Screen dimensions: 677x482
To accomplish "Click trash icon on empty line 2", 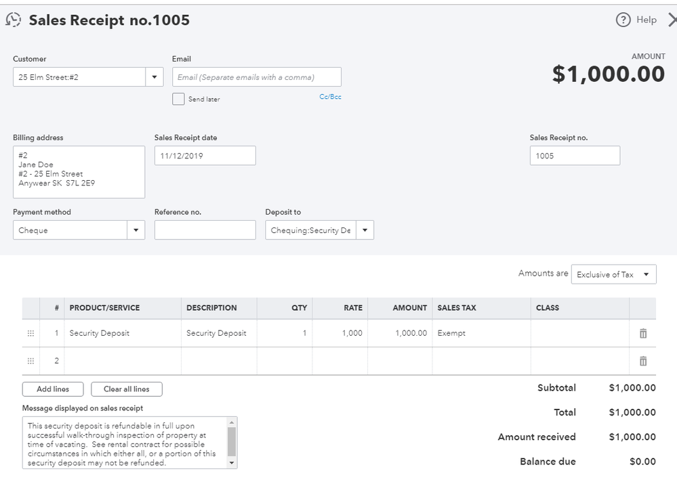I will click(643, 361).
